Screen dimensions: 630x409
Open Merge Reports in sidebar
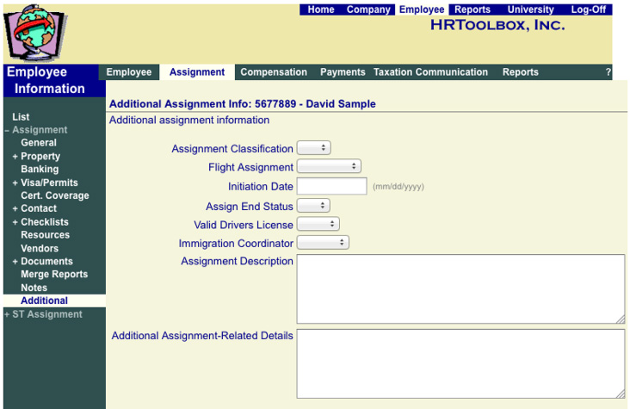(54, 275)
